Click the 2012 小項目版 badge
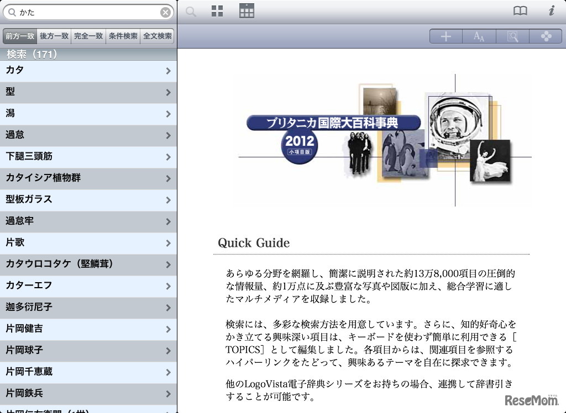The image size is (566, 413). pyautogui.click(x=299, y=146)
